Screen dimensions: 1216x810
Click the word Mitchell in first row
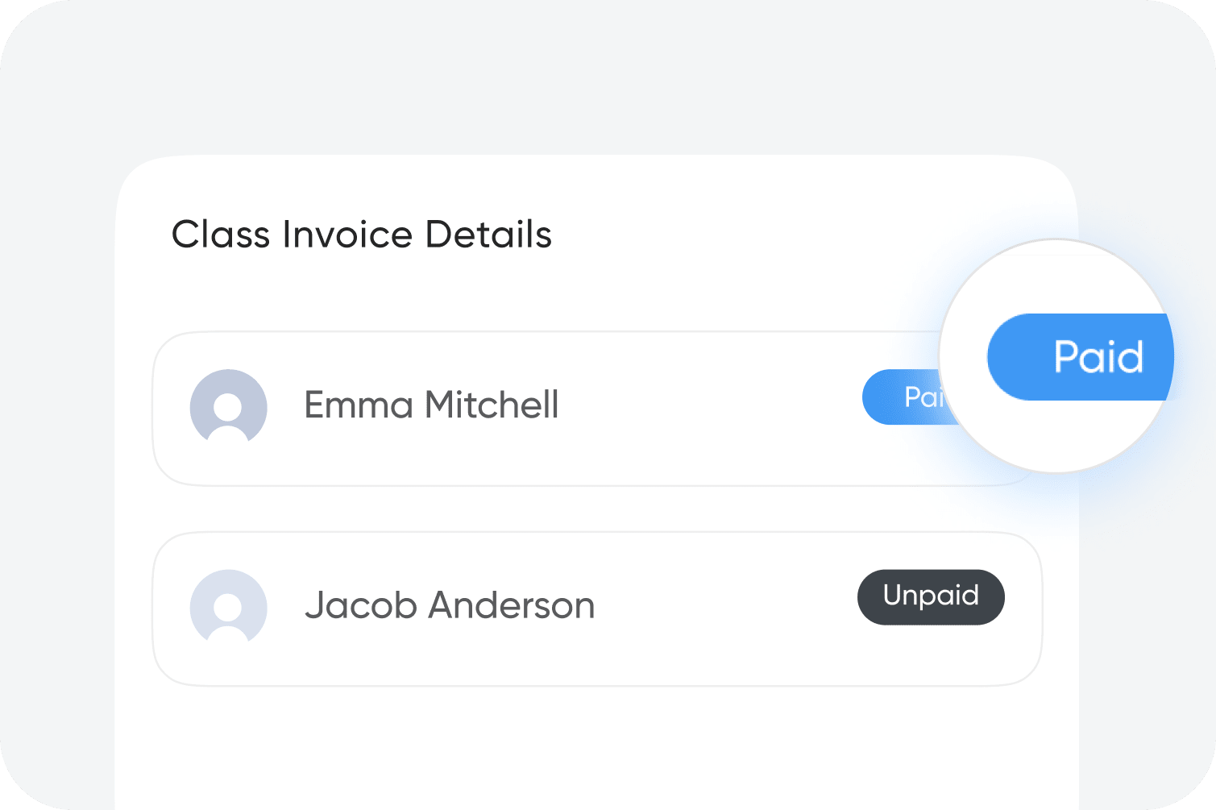coord(492,405)
